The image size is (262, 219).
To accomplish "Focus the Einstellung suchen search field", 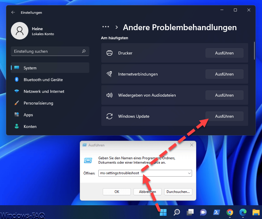I will pos(50,51).
